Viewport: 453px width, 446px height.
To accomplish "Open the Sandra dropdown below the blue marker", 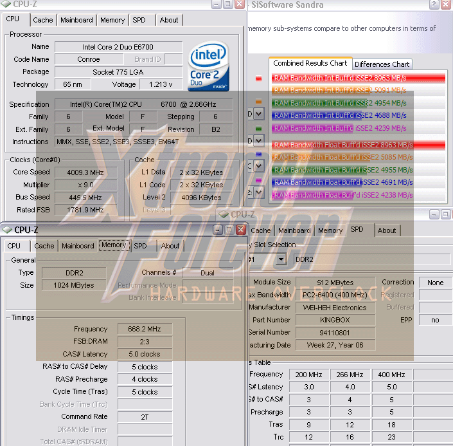I will click(259, 166).
